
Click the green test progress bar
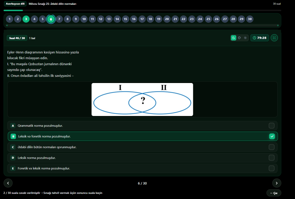(13, 11)
